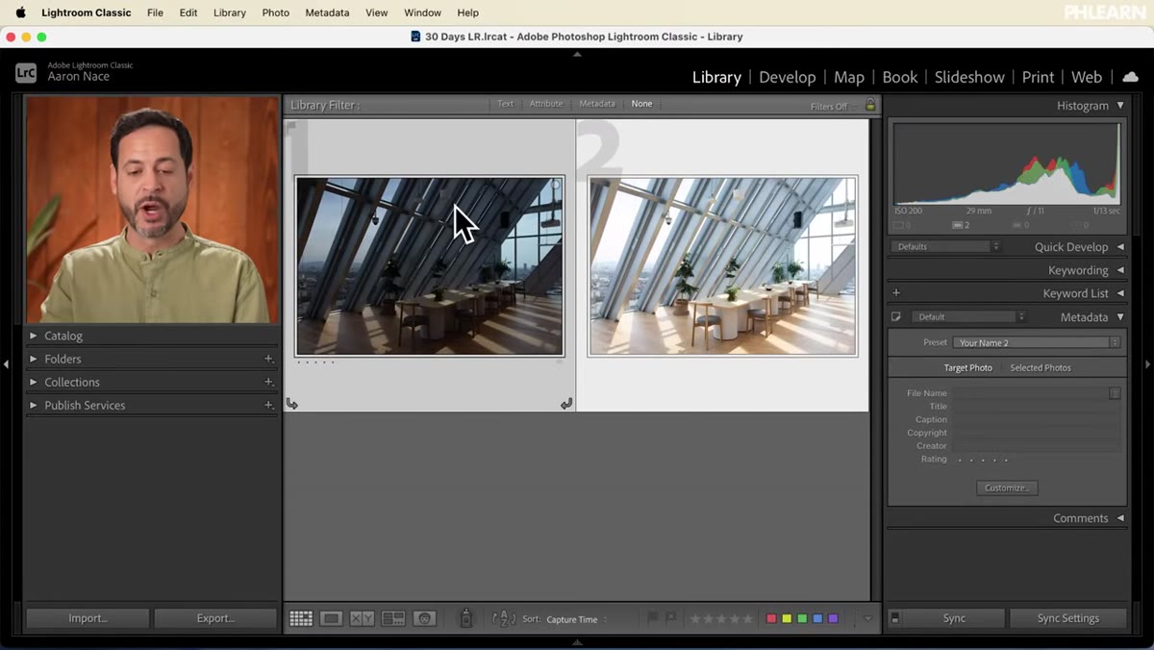This screenshot has height=650, width=1154.
Task: Add keyword with plus icon in Keyword List
Action: [x=896, y=293]
